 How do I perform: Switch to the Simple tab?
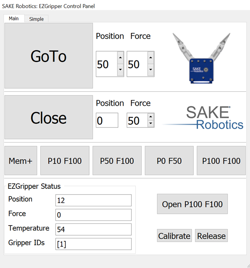pyautogui.click(x=36, y=19)
